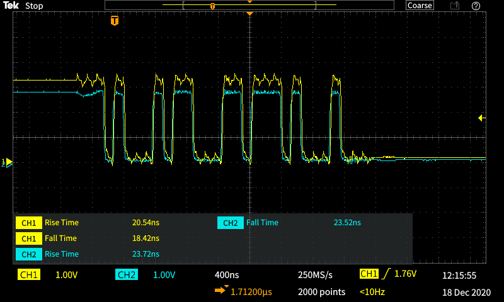Click the orange center triangle atop graticule
Image resolution: width=504 pixels, height=302 pixels.
pos(250,13)
